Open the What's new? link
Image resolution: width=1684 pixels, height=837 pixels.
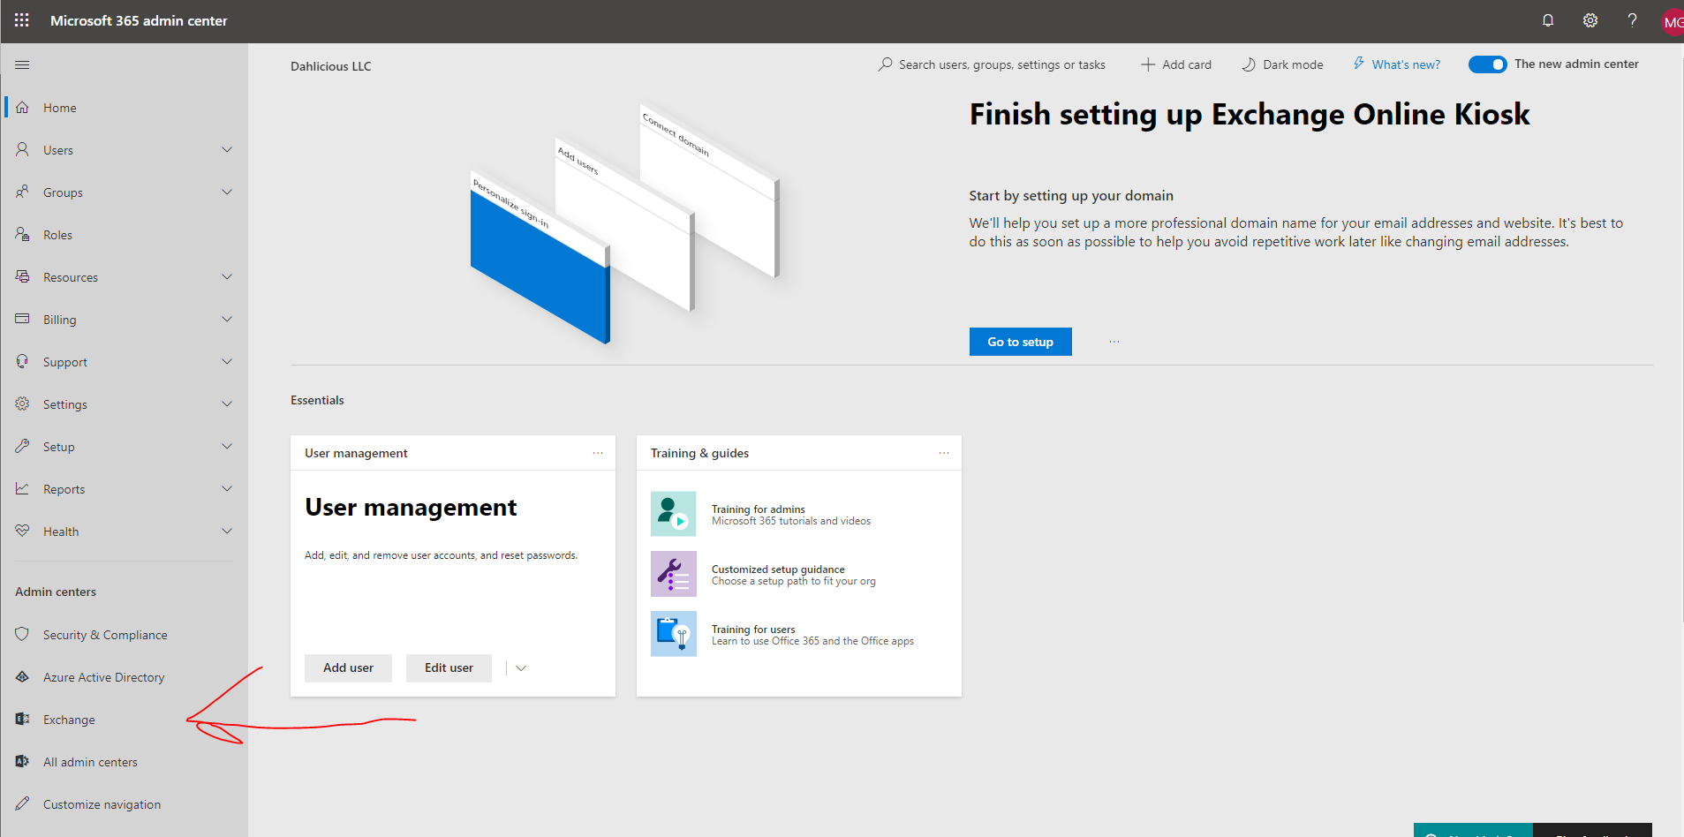(1397, 64)
